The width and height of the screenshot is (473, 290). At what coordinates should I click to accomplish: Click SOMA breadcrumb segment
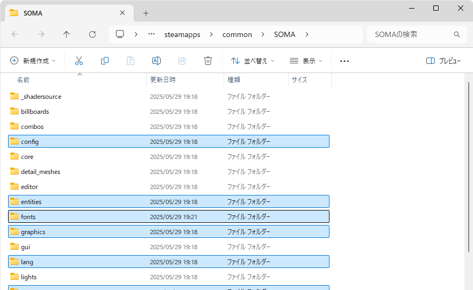284,35
